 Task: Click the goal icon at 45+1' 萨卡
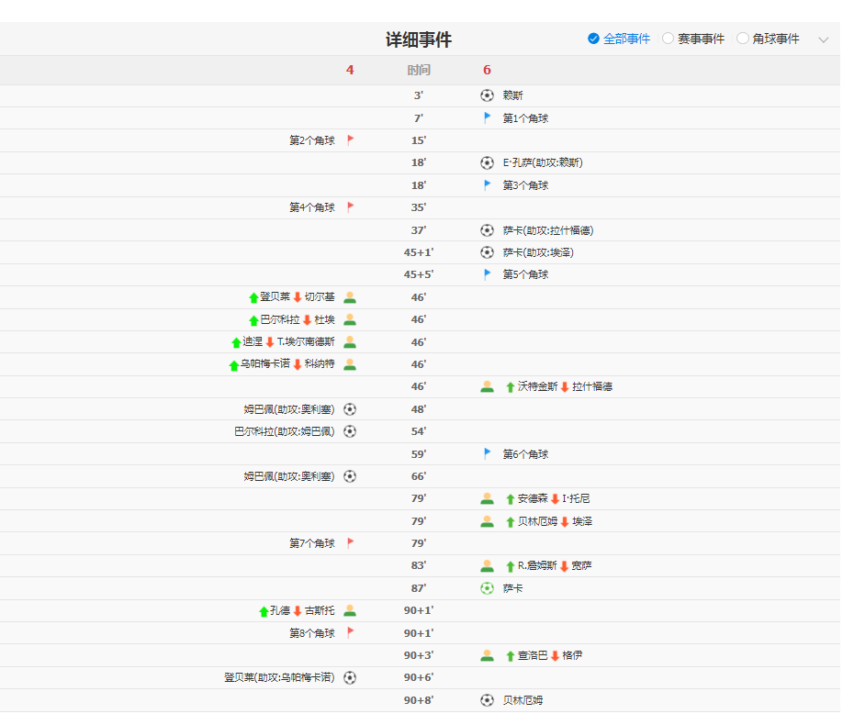[487, 252]
